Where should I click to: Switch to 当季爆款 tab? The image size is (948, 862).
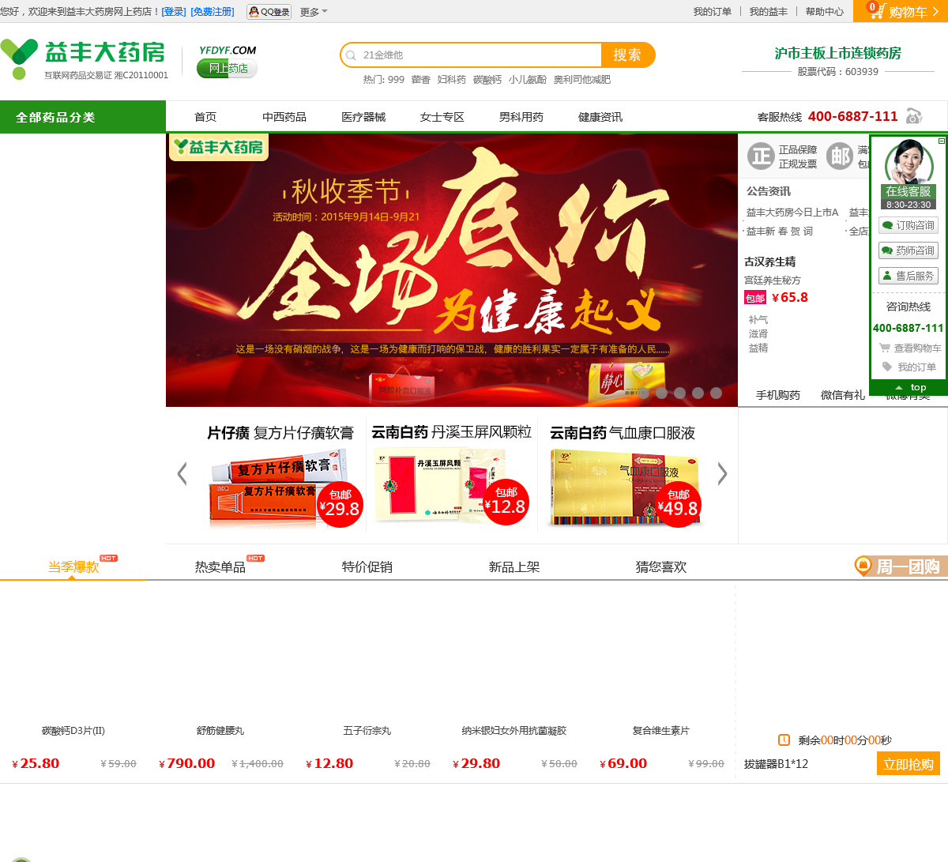pos(73,567)
